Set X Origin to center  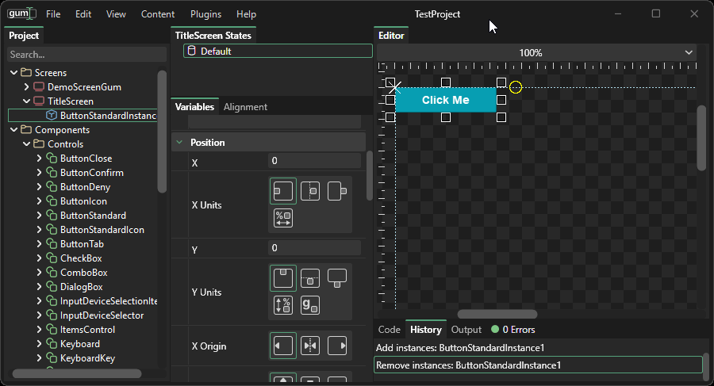[x=310, y=346]
